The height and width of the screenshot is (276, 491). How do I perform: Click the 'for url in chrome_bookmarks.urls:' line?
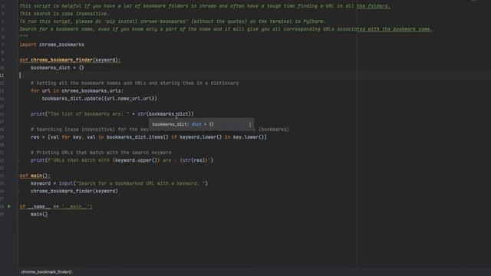[77, 90]
